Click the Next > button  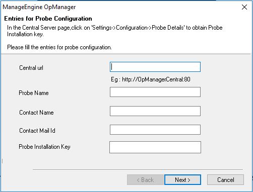tap(182, 180)
